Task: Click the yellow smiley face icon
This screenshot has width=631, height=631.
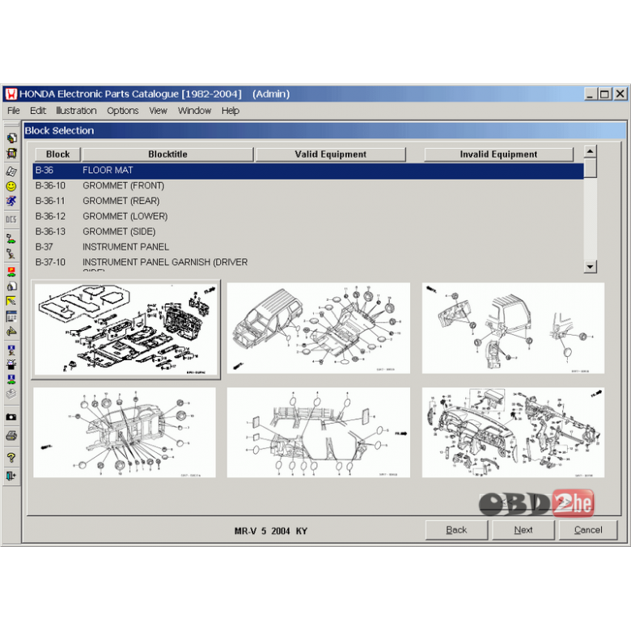Action: [x=11, y=186]
